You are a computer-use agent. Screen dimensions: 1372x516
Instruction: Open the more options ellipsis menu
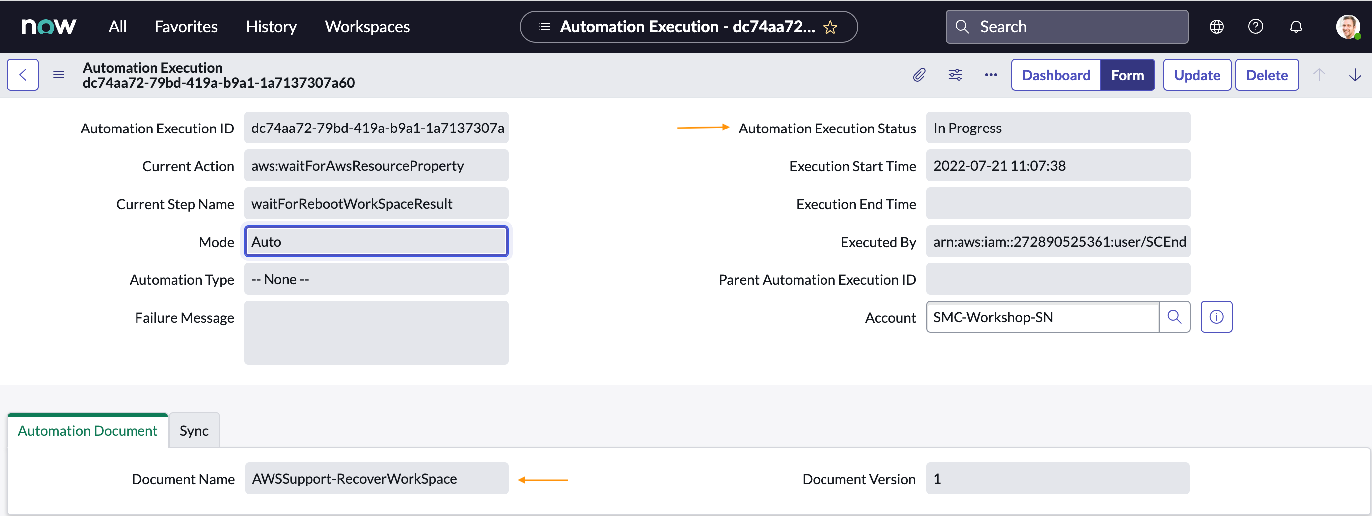point(991,75)
